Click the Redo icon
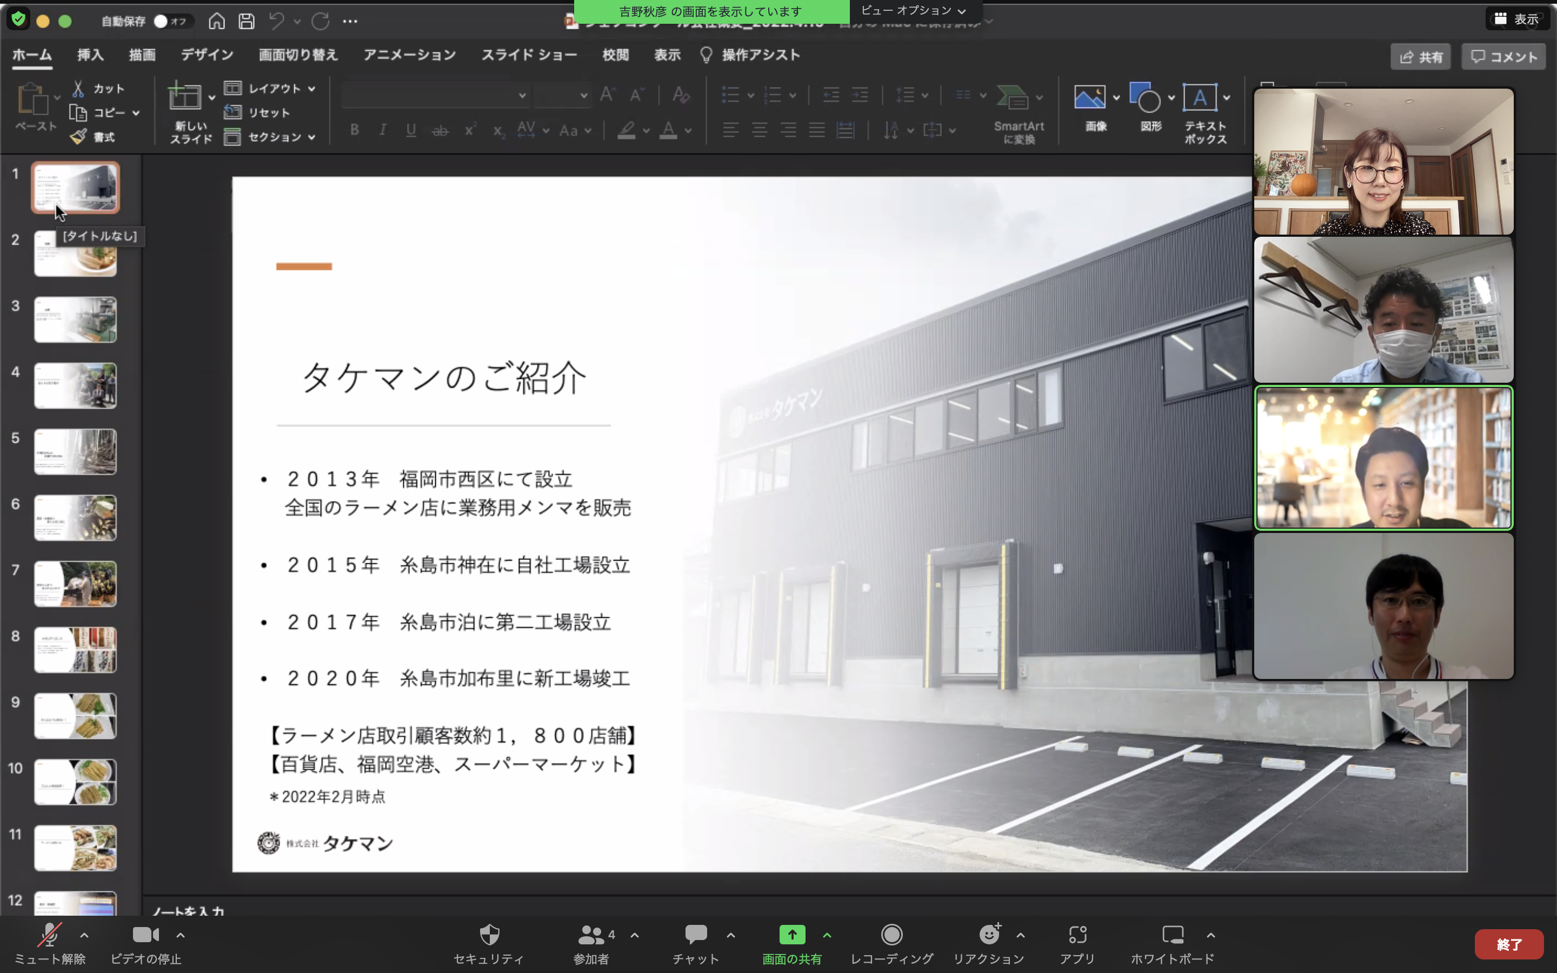Screen dimensions: 1557x973 tap(321, 21)
